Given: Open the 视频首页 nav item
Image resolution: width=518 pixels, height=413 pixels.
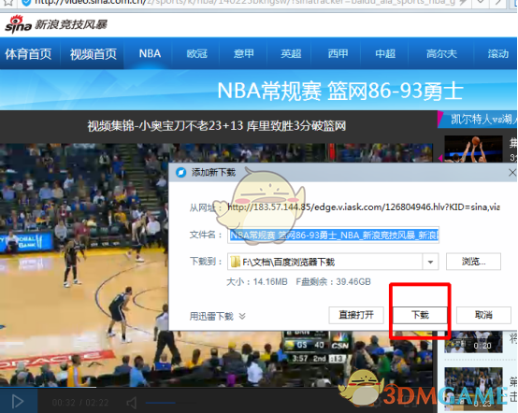Looking at the screenshot, I should tap(94, 54).
